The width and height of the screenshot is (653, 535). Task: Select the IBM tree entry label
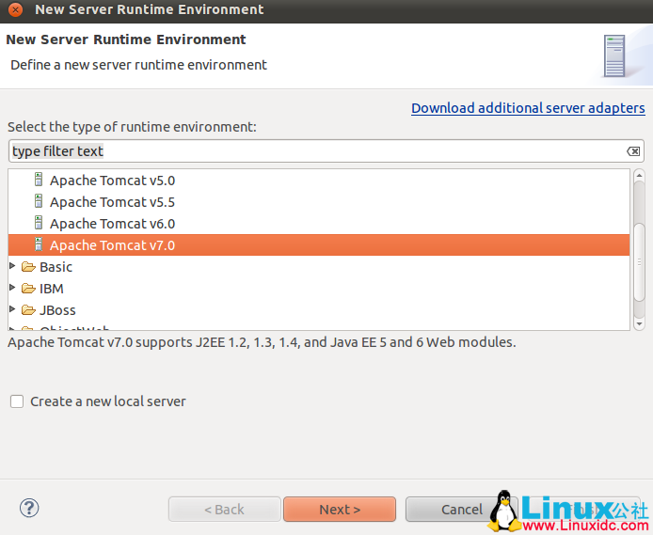52,289
